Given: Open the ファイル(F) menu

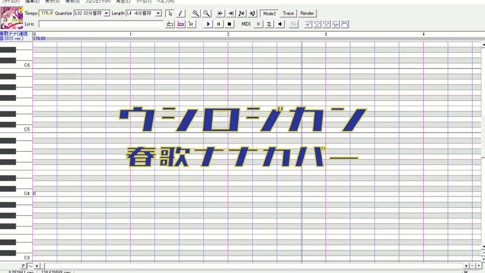Looking at the screenshot, I should (x=11, y=1).
